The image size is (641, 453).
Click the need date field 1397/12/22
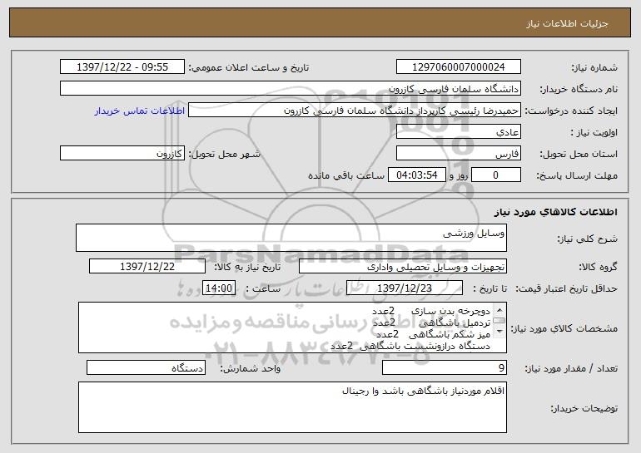(147, 267)
